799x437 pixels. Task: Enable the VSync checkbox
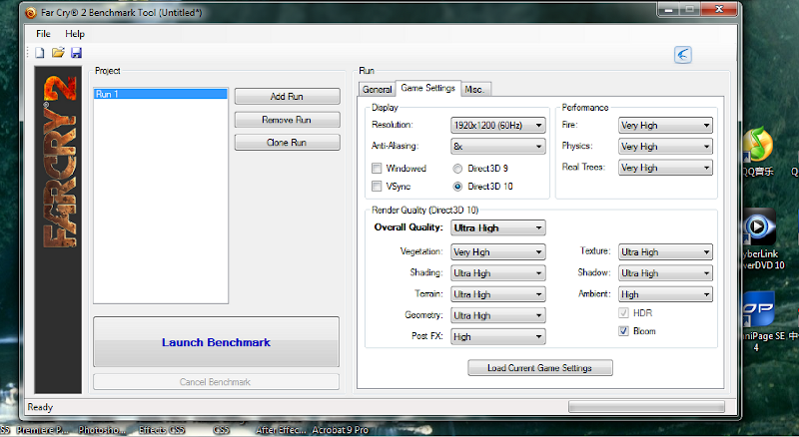click(377, 187)
